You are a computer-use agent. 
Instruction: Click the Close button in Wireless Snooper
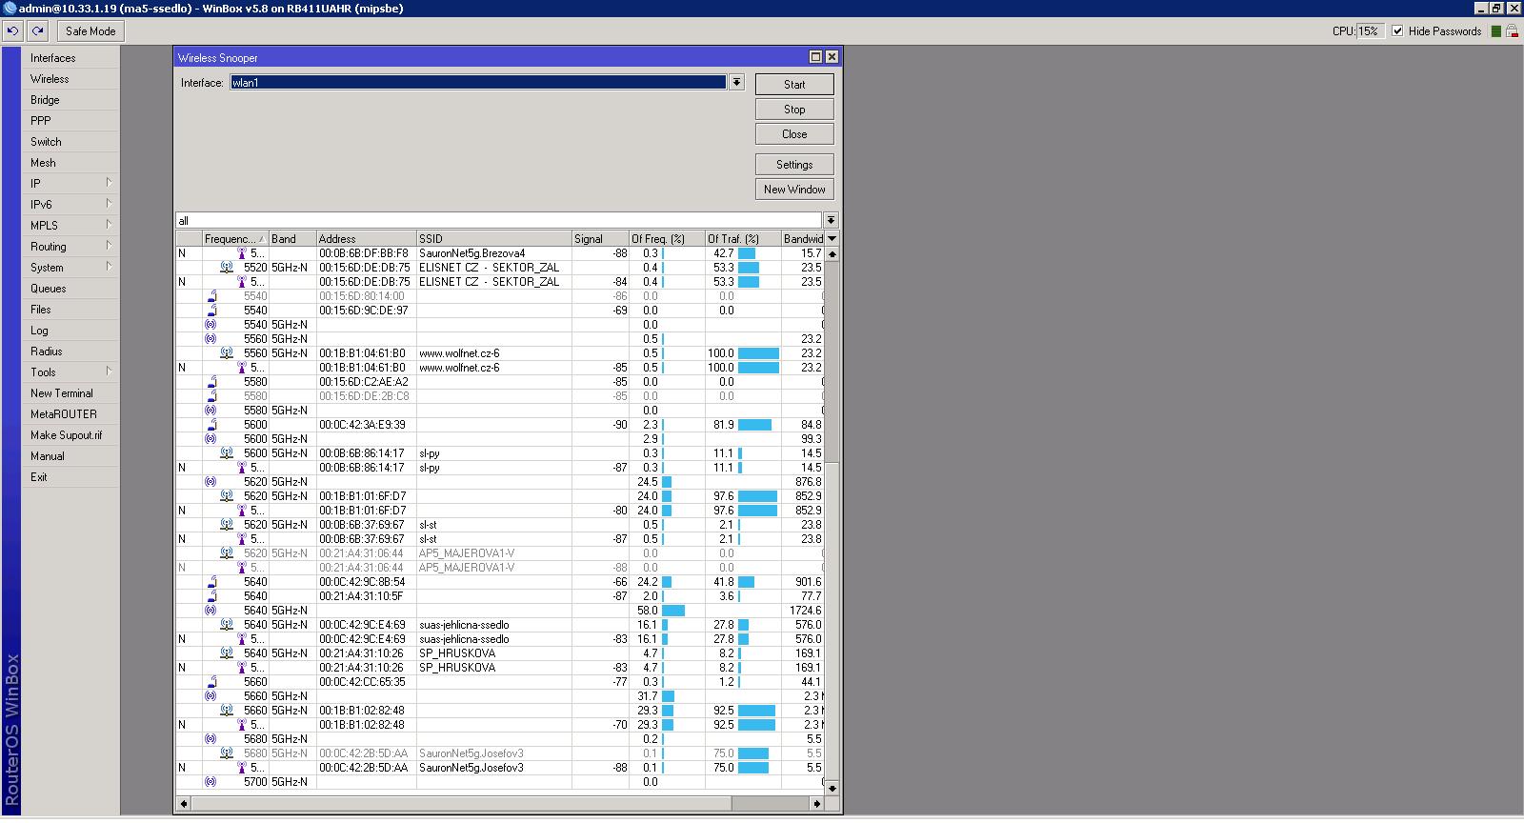coord(794,134)
